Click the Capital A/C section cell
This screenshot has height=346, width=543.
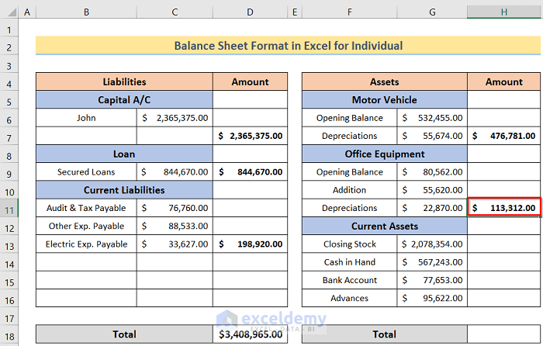[124, 100]
